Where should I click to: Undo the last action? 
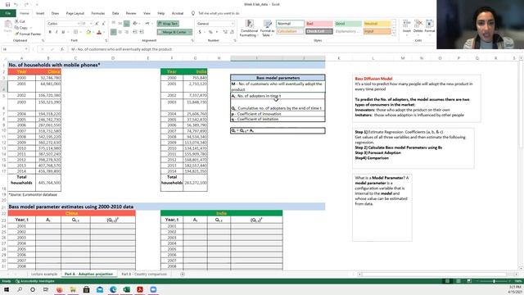pyautogui.click(x=16, y=5)
